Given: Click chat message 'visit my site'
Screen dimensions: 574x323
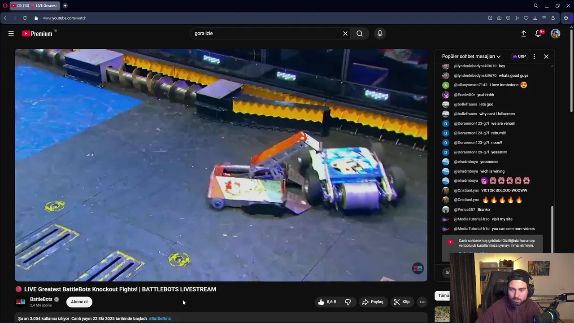Looking at the screenshot, I should (x=502, y=219).
